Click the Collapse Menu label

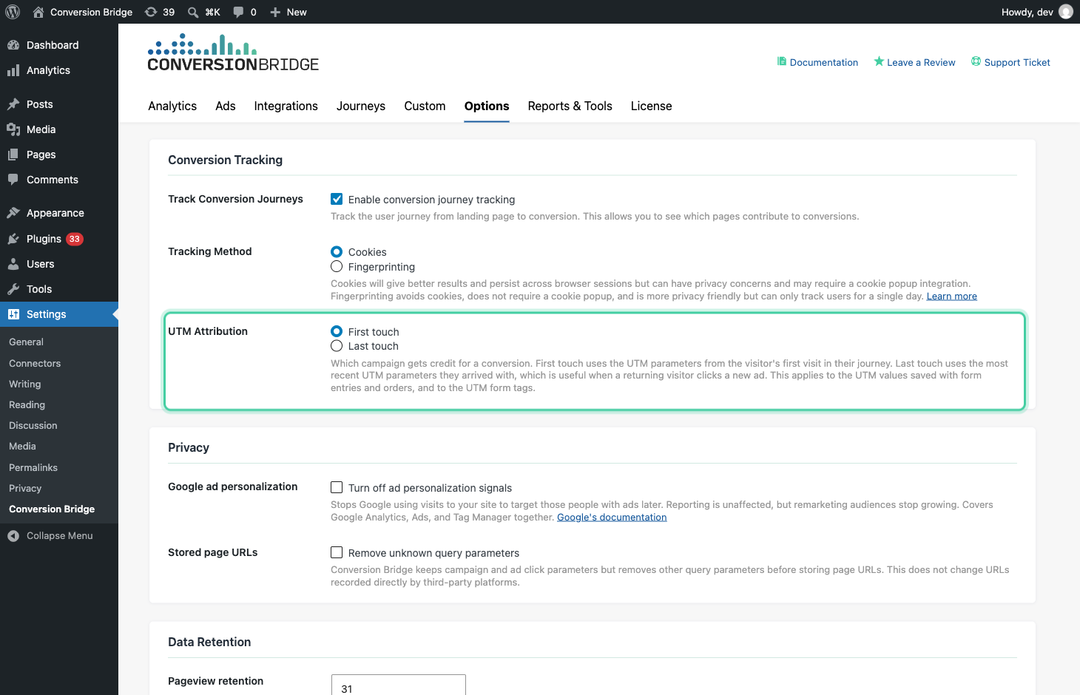pos(60,536)
